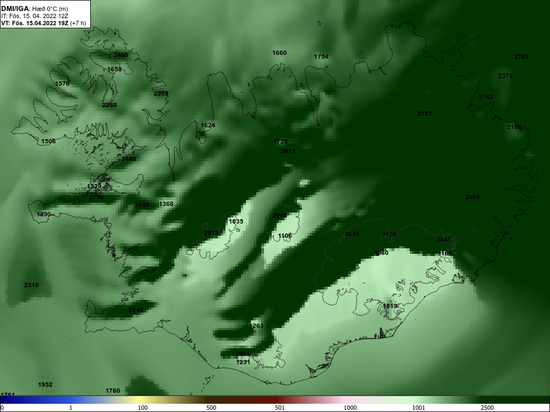Viewport: 550px width, 412px height.
Task: Click the value 1952 on the map
Action: pos(45,385)
